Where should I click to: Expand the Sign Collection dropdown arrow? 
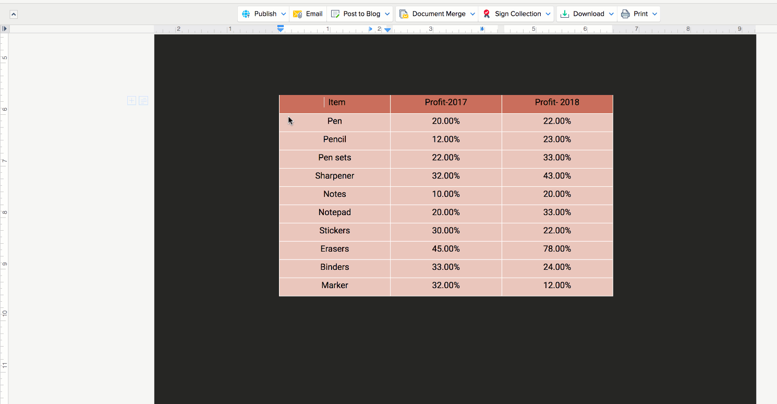548,14
